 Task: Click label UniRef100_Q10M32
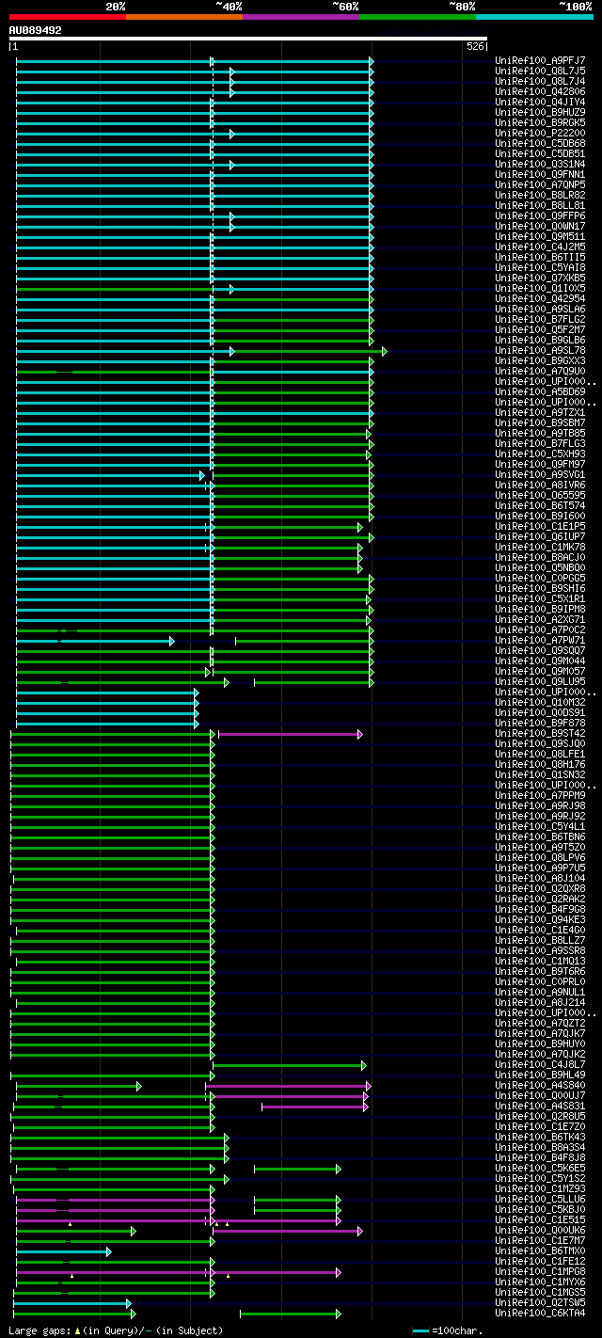click(x=541, y=703)
